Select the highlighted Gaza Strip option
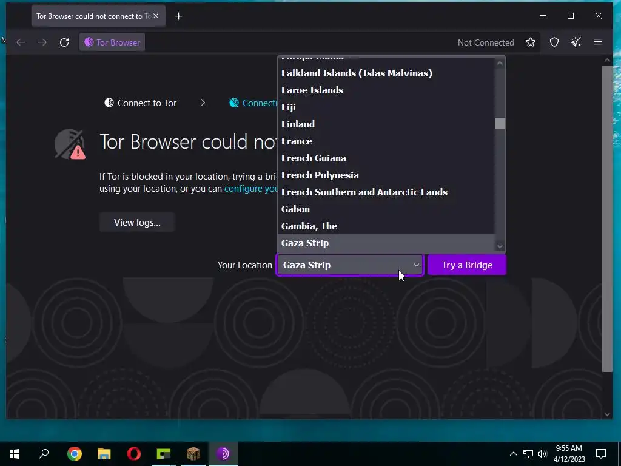 click(x=386, y=243)
